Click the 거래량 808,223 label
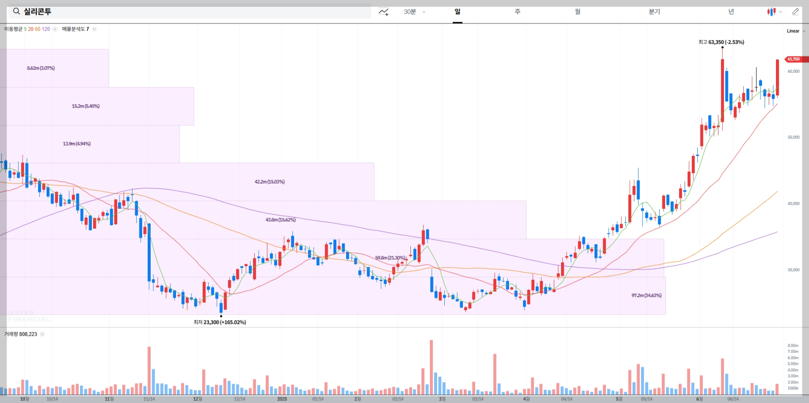Screen dimensions: 809x403 (21, 334)
